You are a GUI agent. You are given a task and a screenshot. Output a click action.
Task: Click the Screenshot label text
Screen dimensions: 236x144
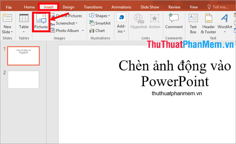click(65, 23)
